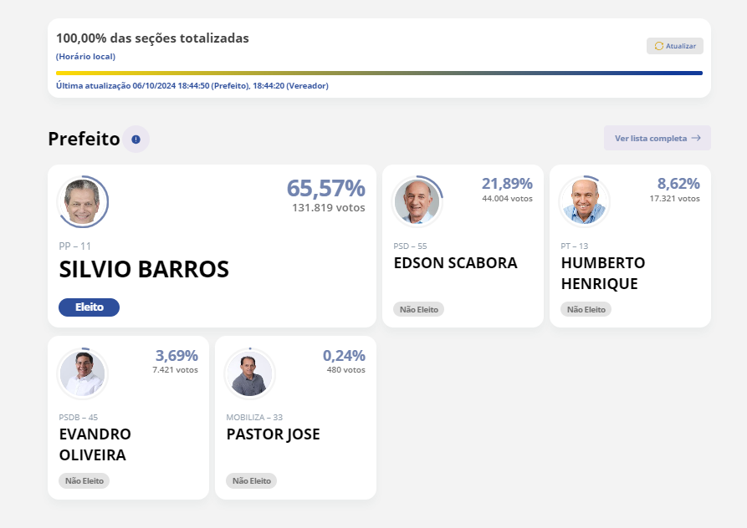Click the arrow in Ver lista completa

(696, 138)
